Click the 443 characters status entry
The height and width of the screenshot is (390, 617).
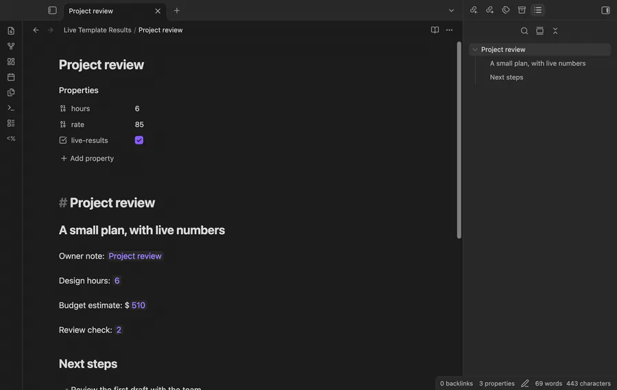588,383
